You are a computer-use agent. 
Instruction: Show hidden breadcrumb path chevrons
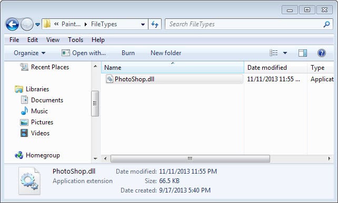click(x=56, y=24)
